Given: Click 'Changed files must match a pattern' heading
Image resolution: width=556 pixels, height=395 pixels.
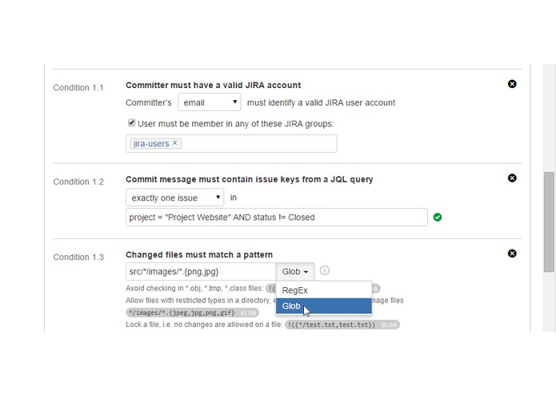Looking at the screenshot, I should [x=199, y=255].
